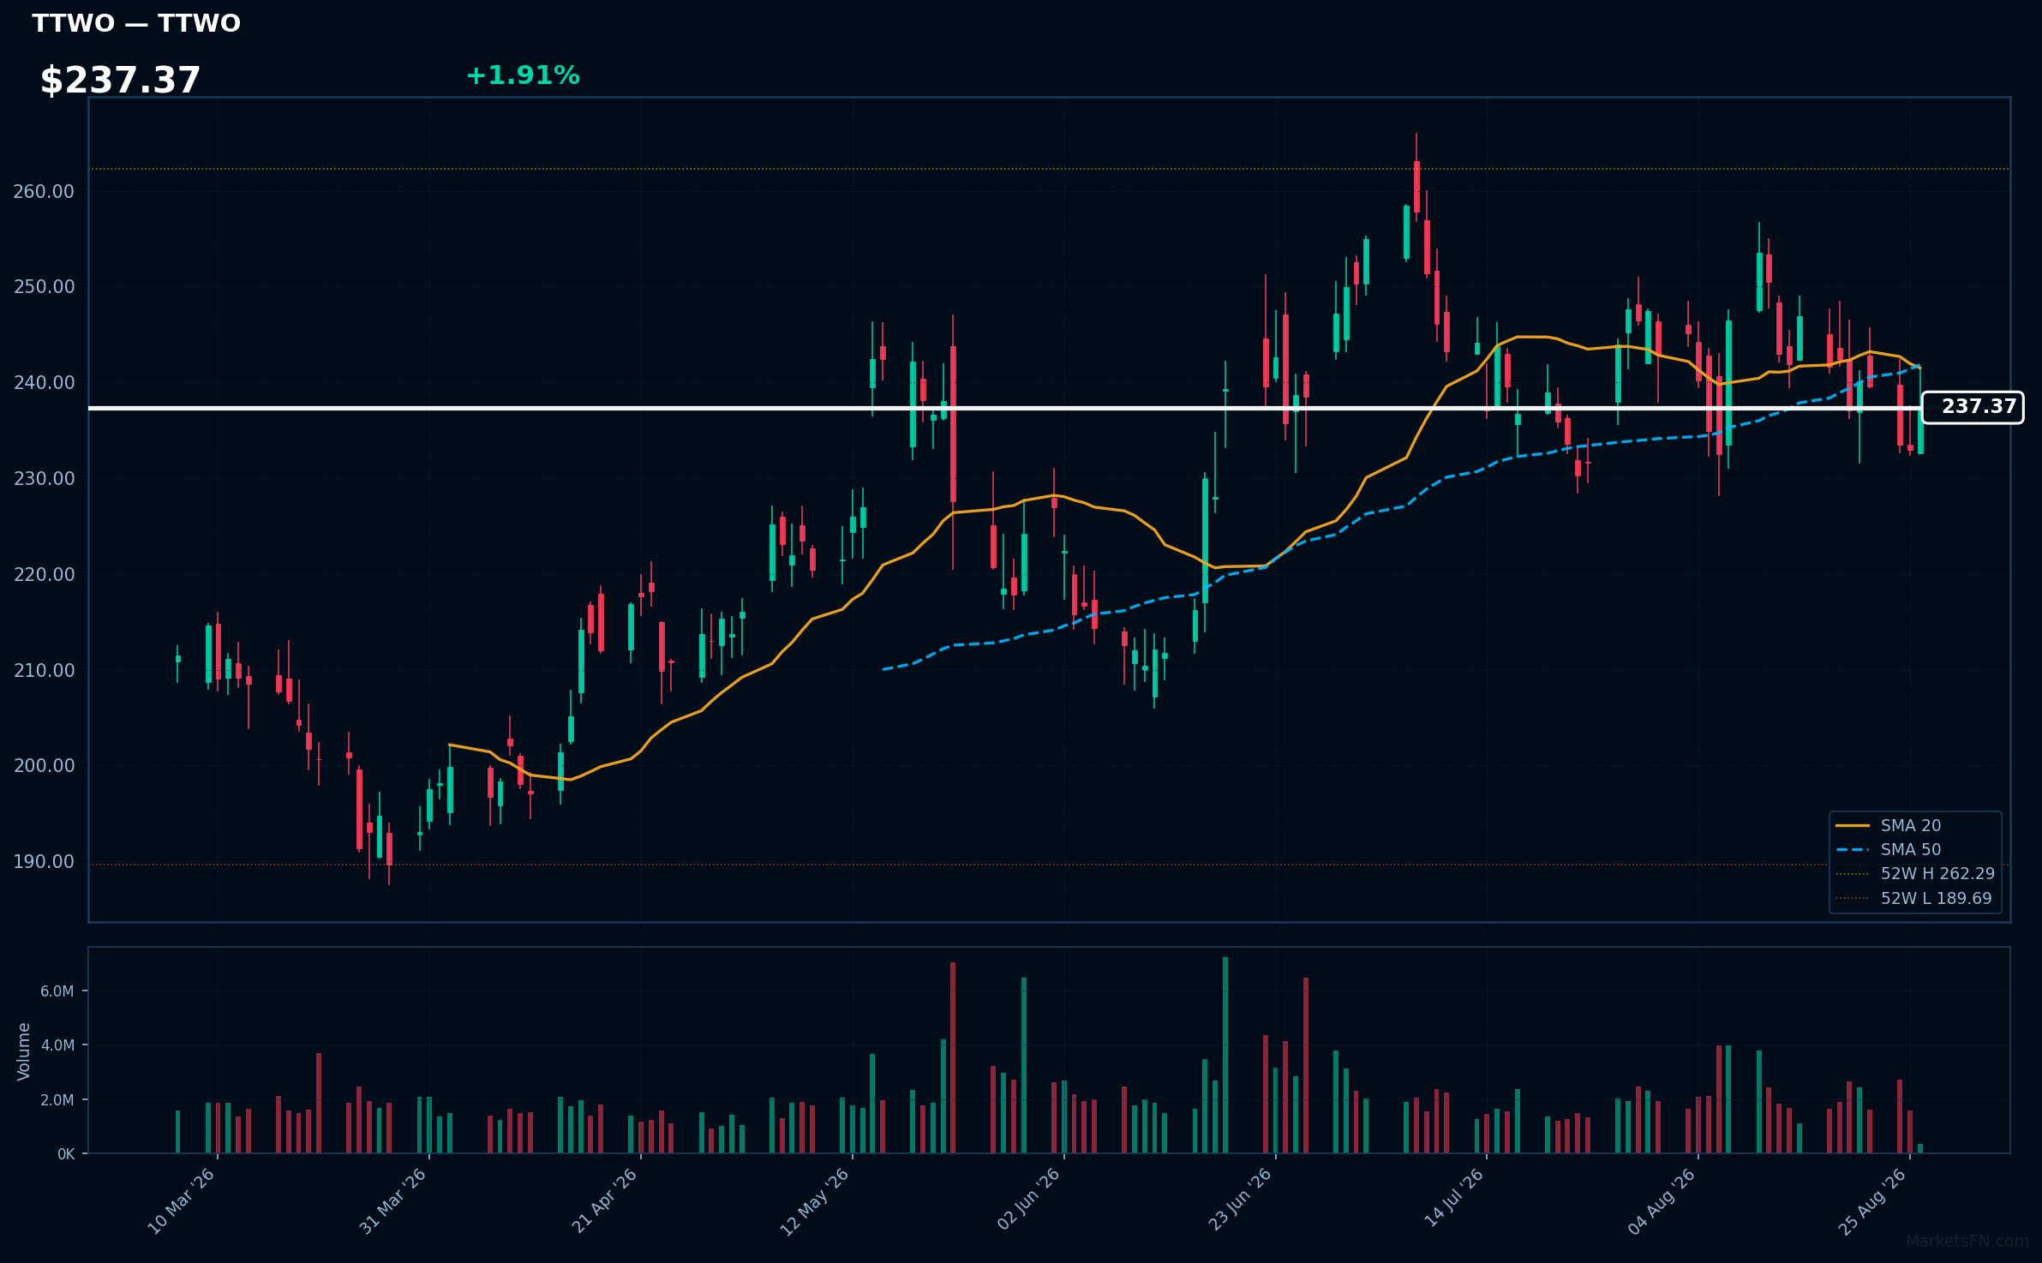Click the 240.00 price axis label

(x=44, y=382)
